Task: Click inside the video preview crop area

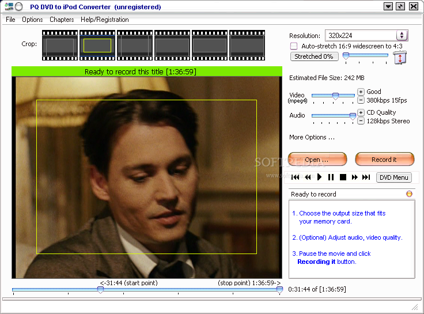Action: pyautogui.click(x=146, y=177)
